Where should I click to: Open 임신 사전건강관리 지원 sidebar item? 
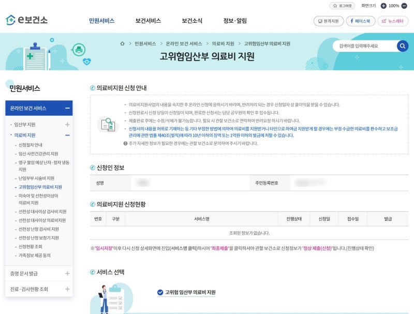[x=38, y=154]
